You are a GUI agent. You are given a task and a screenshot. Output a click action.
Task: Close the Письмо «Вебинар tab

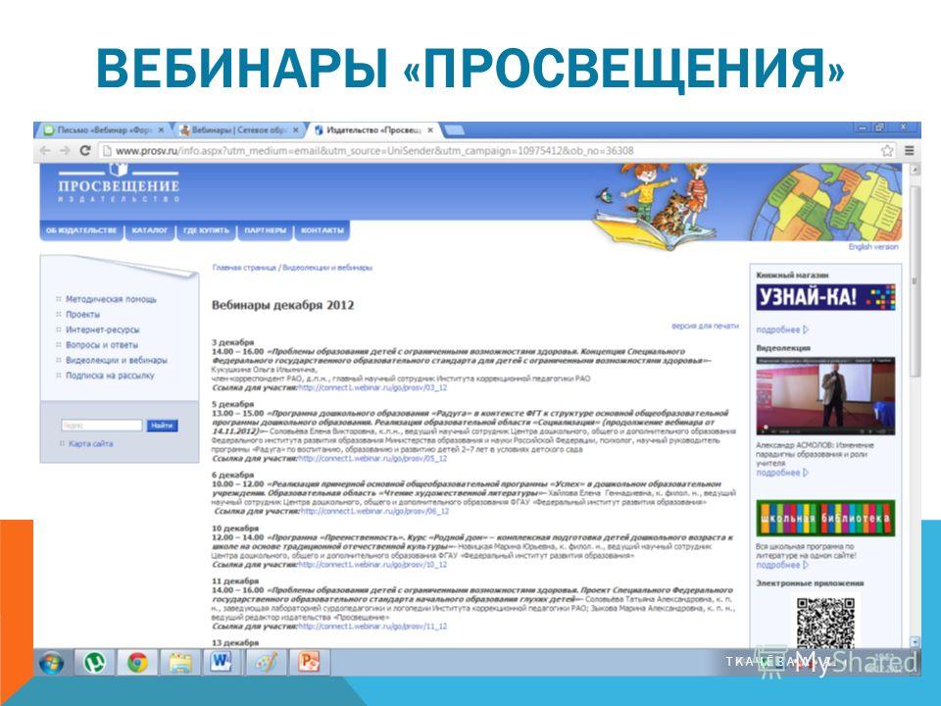(161, 130)
